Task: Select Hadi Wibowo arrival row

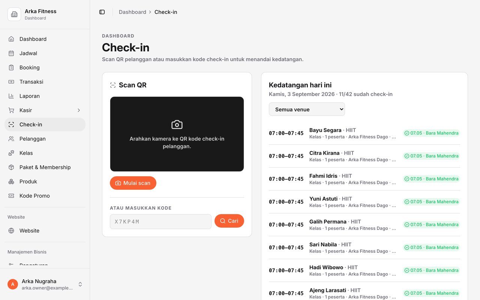Action: [364, 270]
